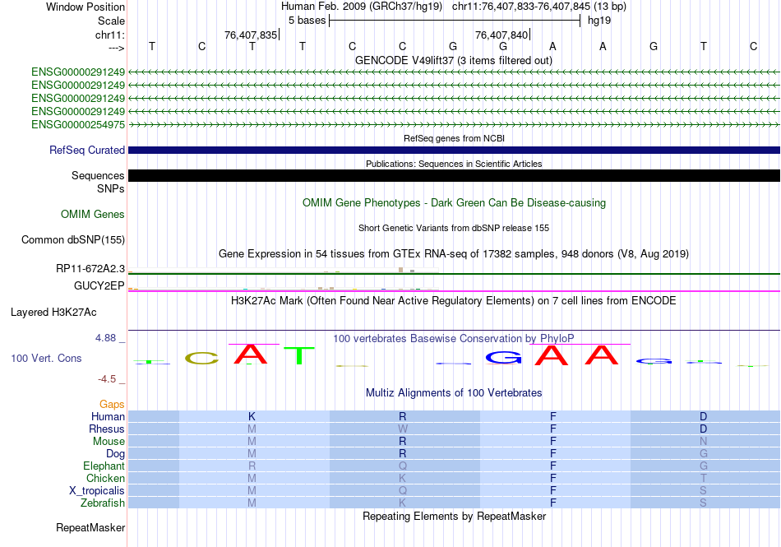Select the RP11-672A2.3 gene label
This screenshot has height=547, width=781.
[x=90, y=268]
